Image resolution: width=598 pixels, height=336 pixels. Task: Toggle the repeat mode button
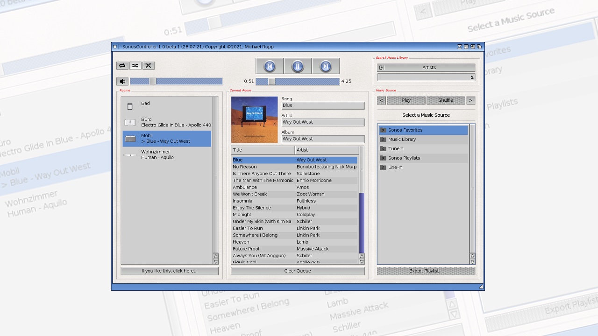tap(122, 66)
